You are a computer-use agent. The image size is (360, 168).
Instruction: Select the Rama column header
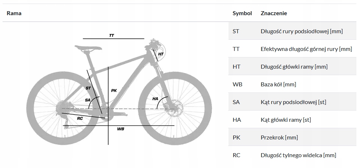click(14, 13)
